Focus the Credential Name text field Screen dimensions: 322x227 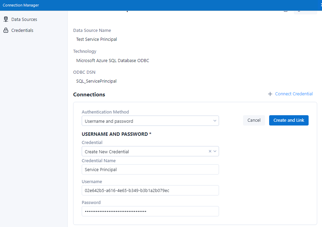[x=150, y=170]
